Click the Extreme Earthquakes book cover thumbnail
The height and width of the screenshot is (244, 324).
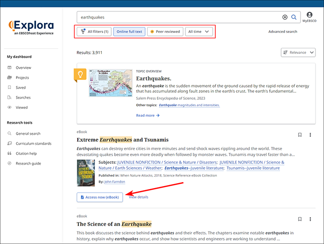(86, 173)
